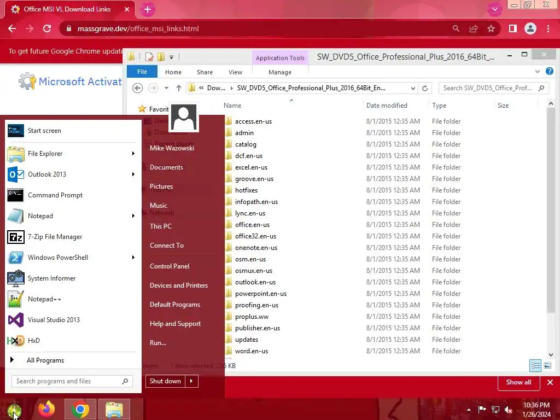Click Run... in Start menu

(x=158, y=343)
